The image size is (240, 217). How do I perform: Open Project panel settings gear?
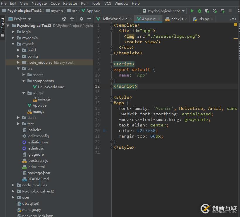82,19
